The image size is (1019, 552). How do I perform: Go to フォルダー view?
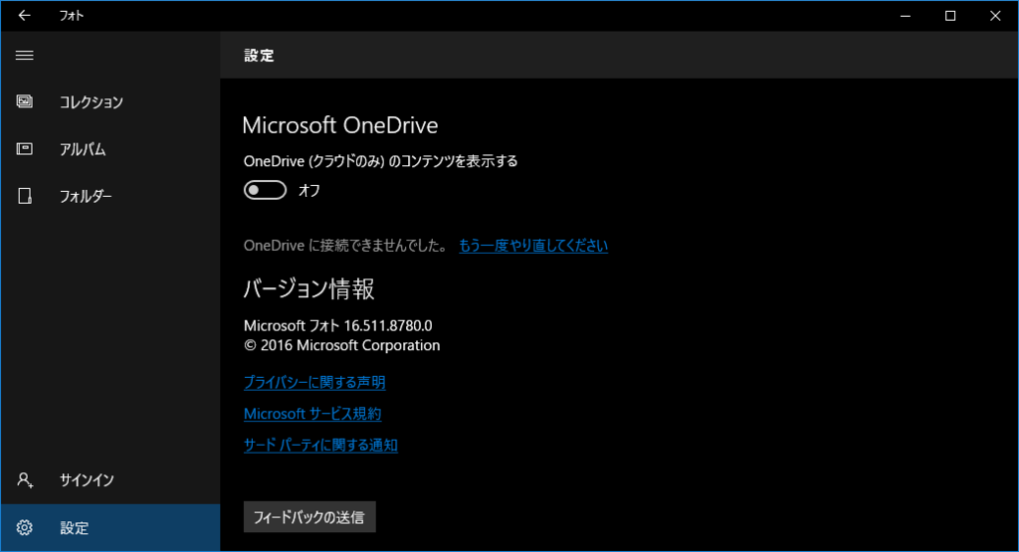[x=110, y=196]
